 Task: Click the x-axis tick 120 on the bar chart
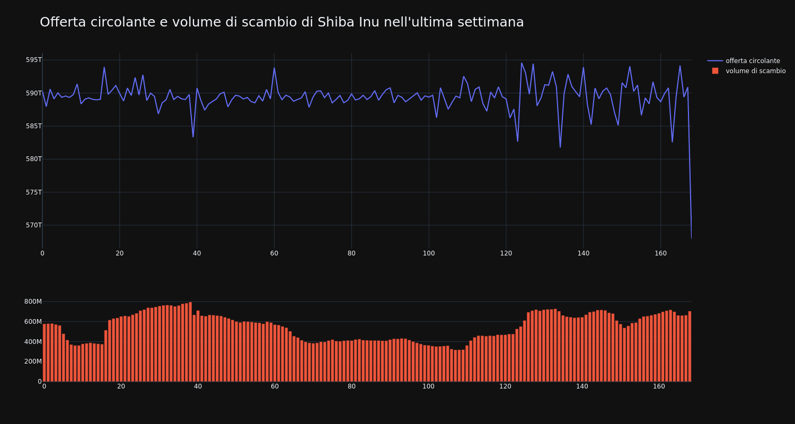(505, 386)
